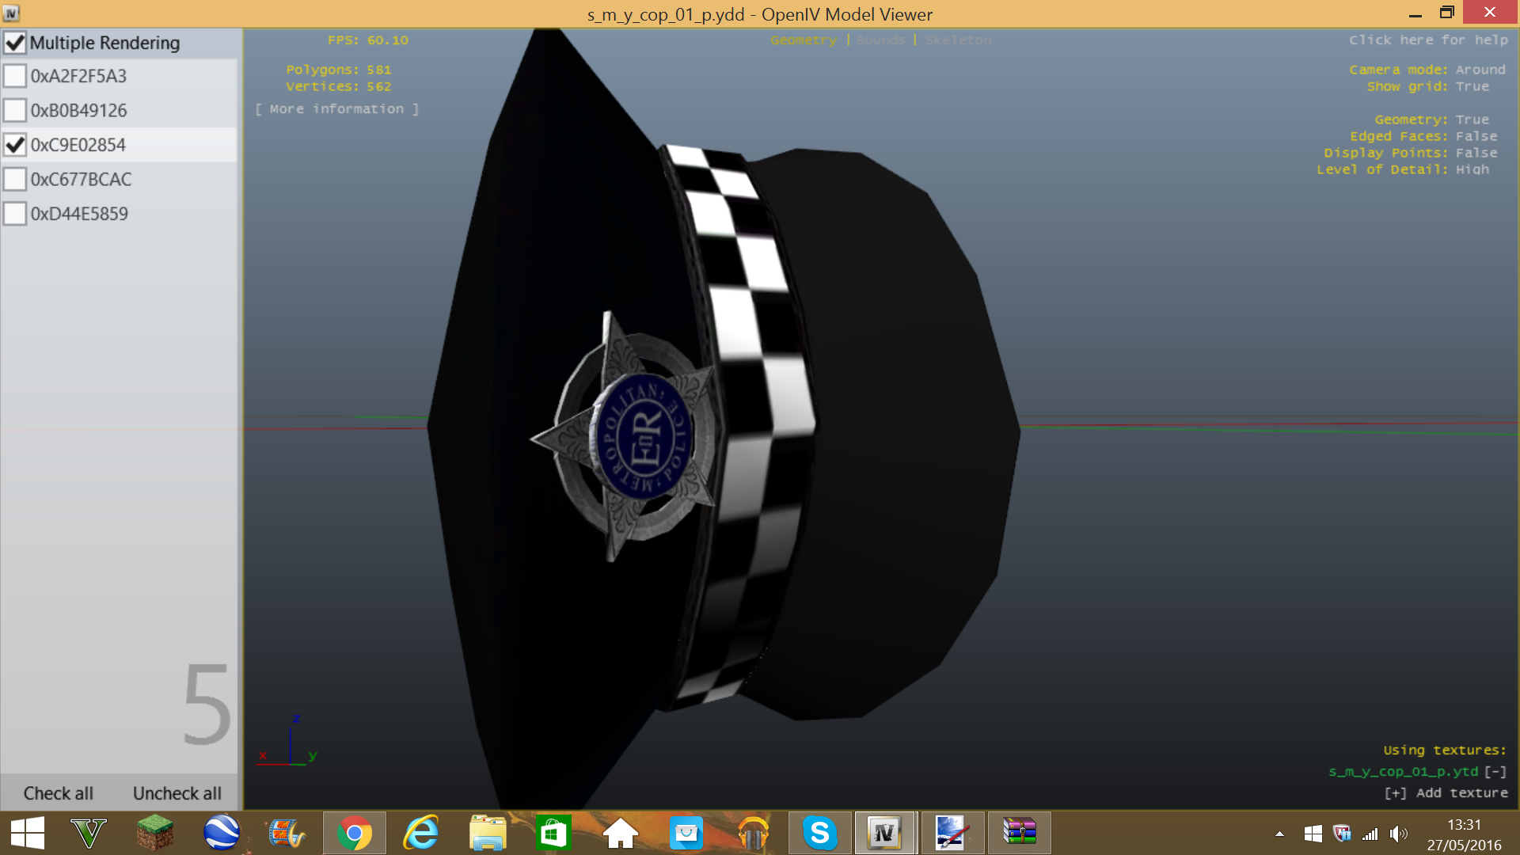Click the 'Click here for help' link
This screenshot has width=1520, height=855.
[1427, 40]
